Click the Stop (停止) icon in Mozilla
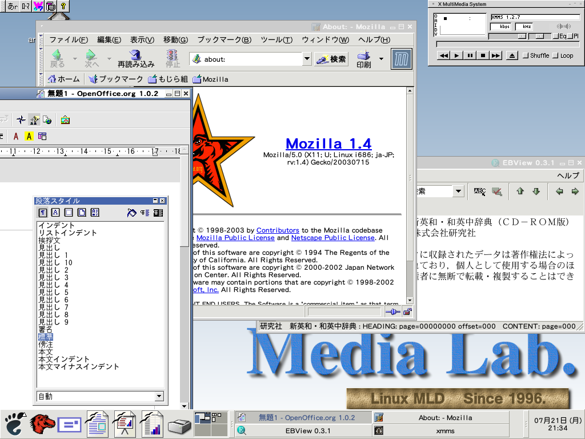This screenshot has height=439, width=585. pyautogui.click(x=173, y=59)
